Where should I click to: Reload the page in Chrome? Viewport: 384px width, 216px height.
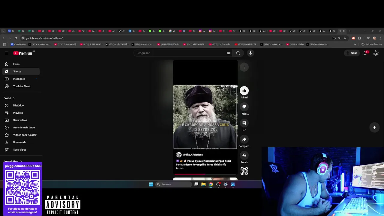[x=16, y=38]
